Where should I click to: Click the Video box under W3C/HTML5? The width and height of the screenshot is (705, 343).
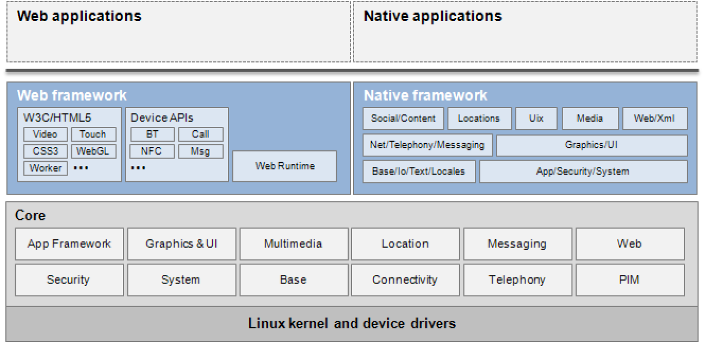click(45, 135)
